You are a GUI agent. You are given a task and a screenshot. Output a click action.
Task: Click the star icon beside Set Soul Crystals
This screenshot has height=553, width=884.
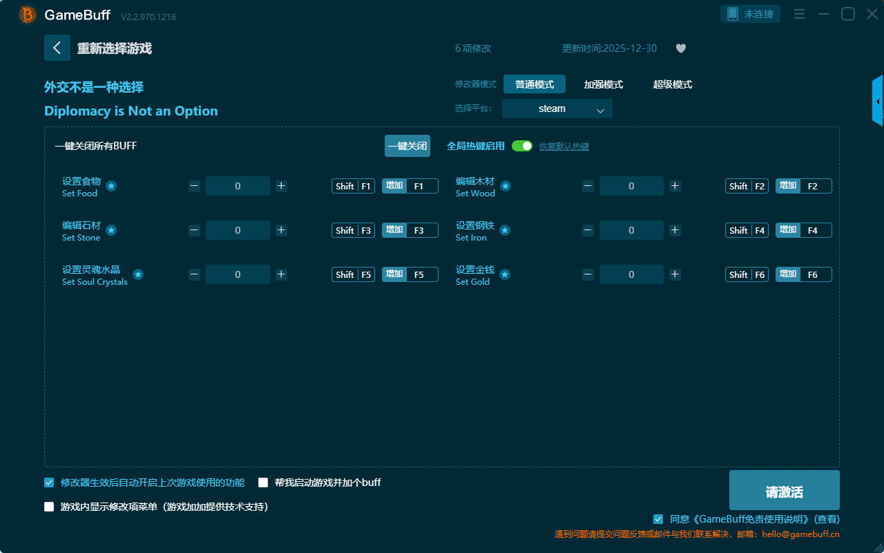(138, 274)
